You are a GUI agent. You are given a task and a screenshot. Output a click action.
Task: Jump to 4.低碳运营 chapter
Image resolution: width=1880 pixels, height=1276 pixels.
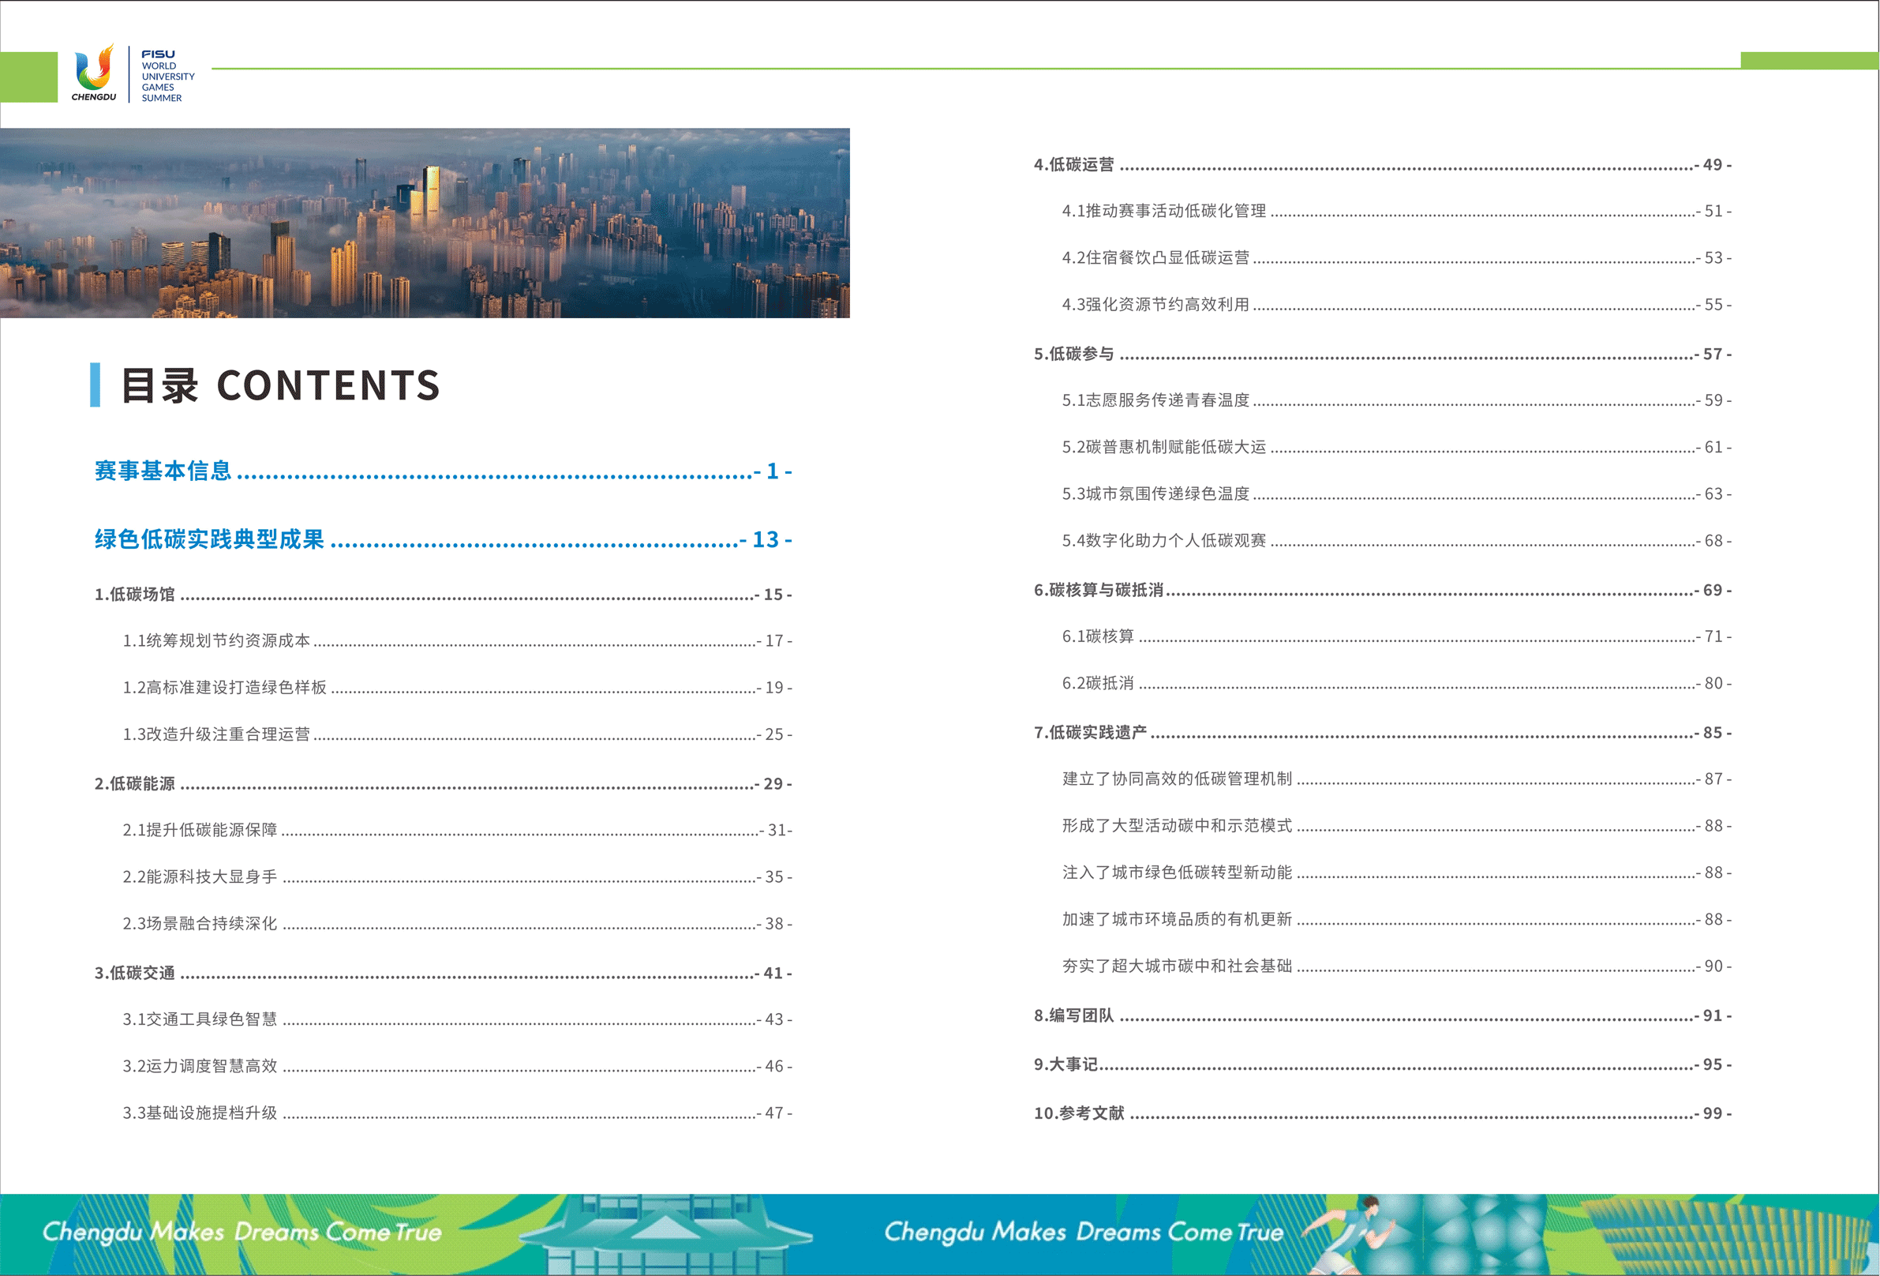(x=1383, y=164)
